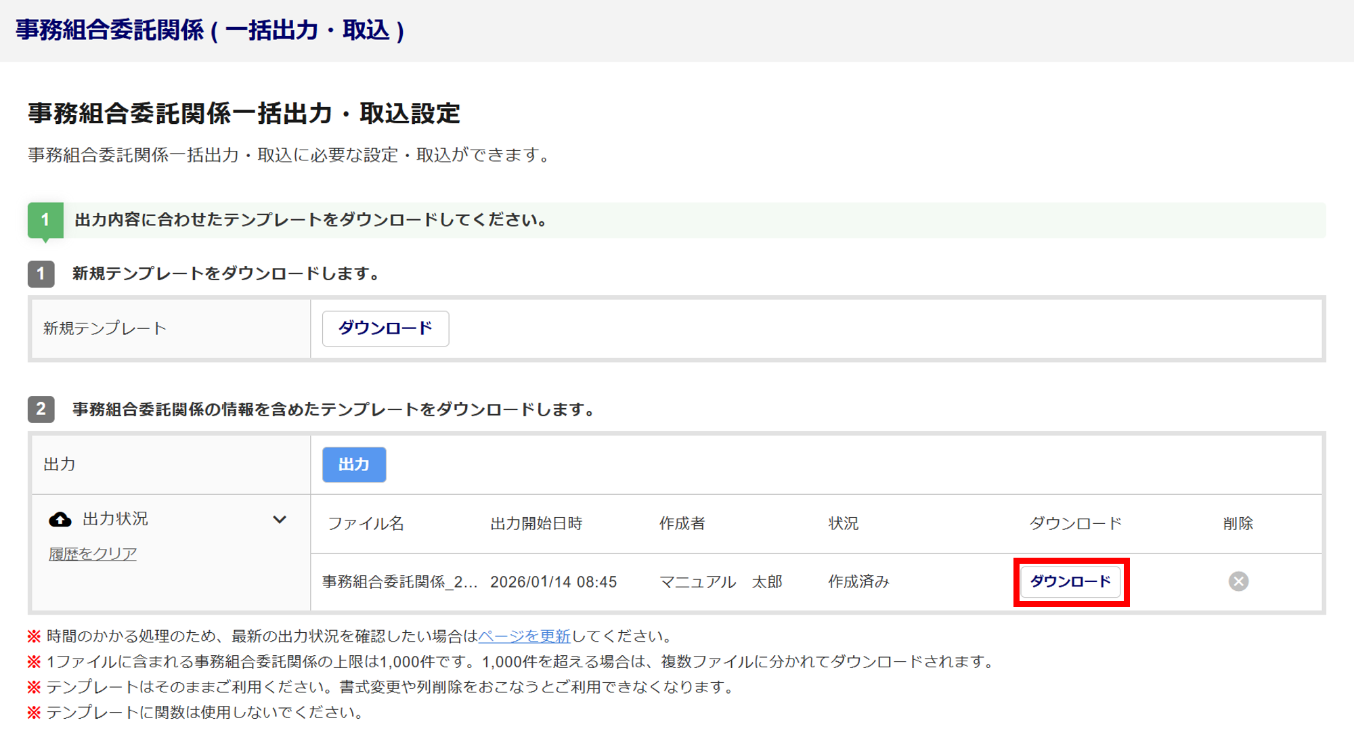Screen dimensions: 1354x733
Task: Click the ファイル名 column header
Action: 366,523
